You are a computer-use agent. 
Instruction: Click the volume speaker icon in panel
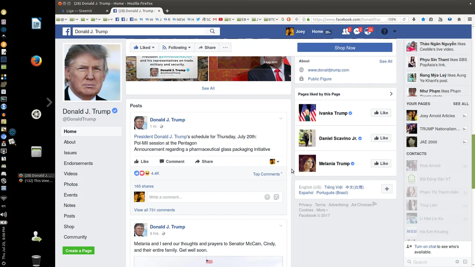pyautogui.click(x=4, y=214)
